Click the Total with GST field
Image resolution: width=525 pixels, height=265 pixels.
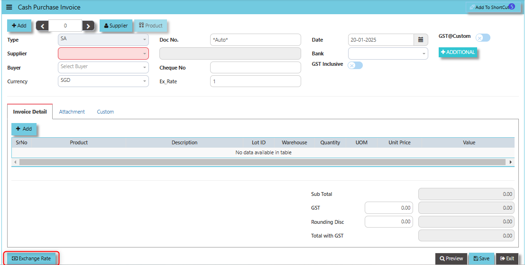466,236
